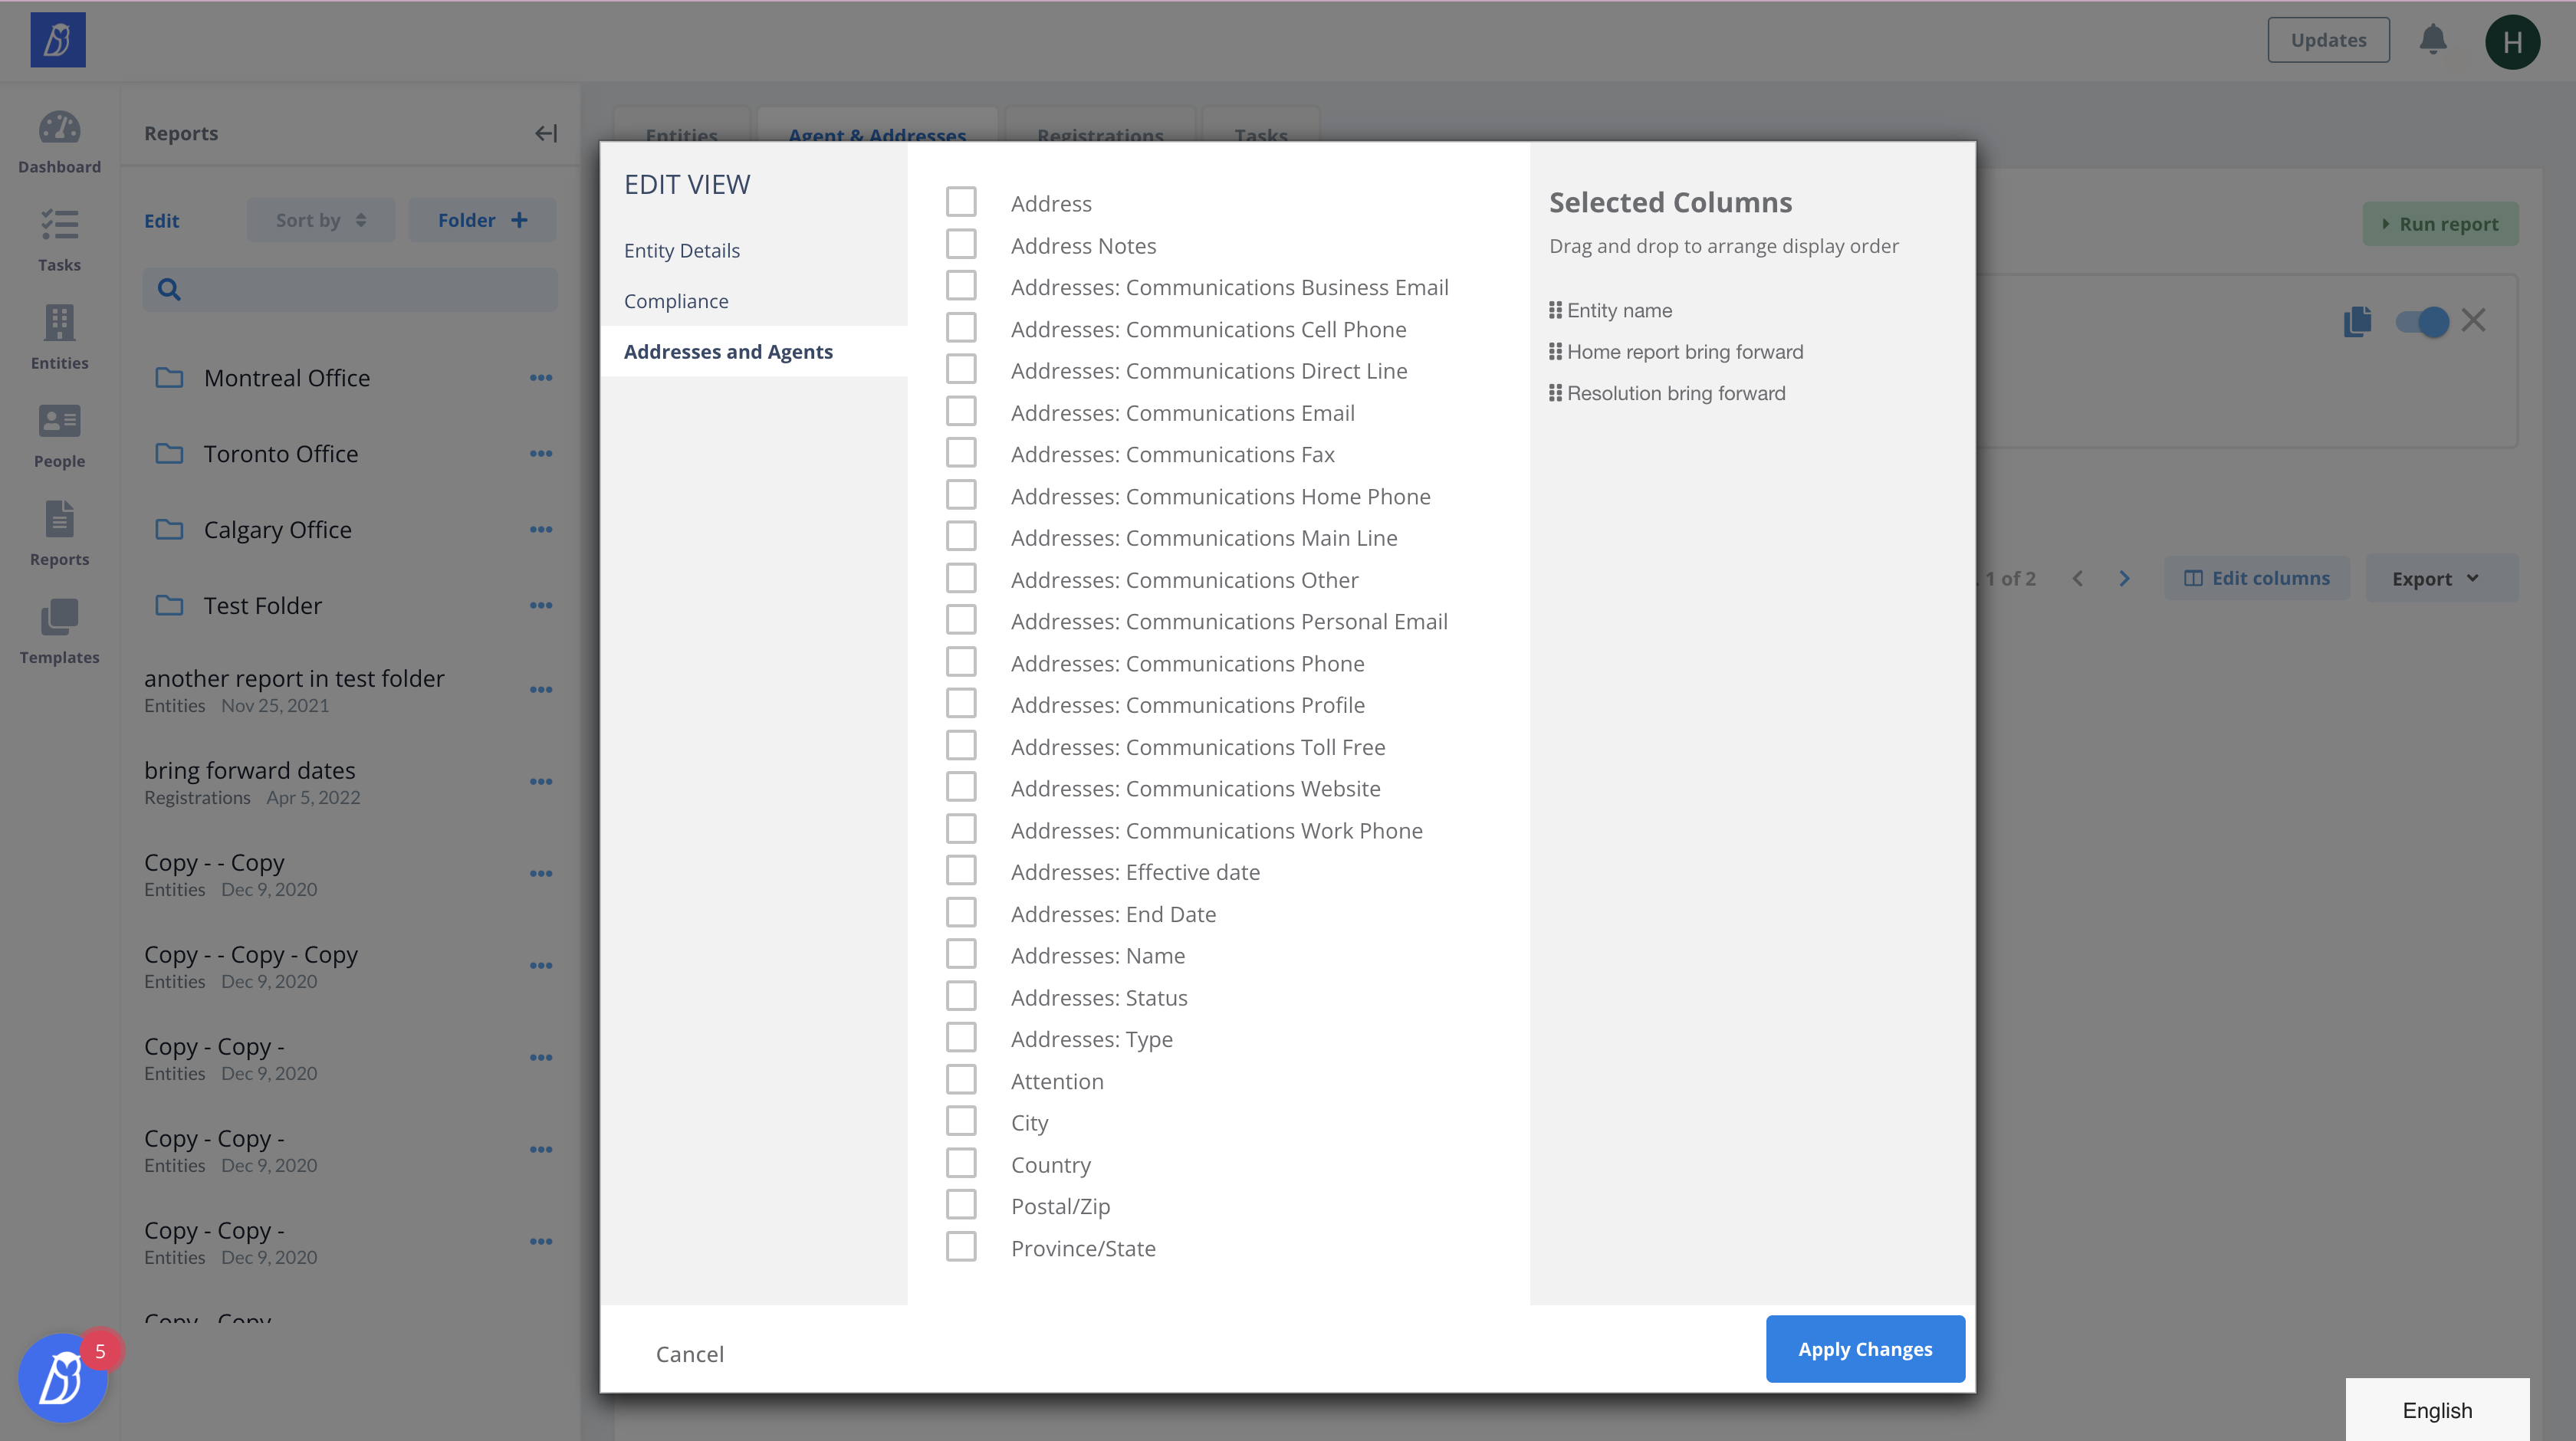Select the Compliance section
This screenshot has width=2576, height=1441.
pos(676,301)
